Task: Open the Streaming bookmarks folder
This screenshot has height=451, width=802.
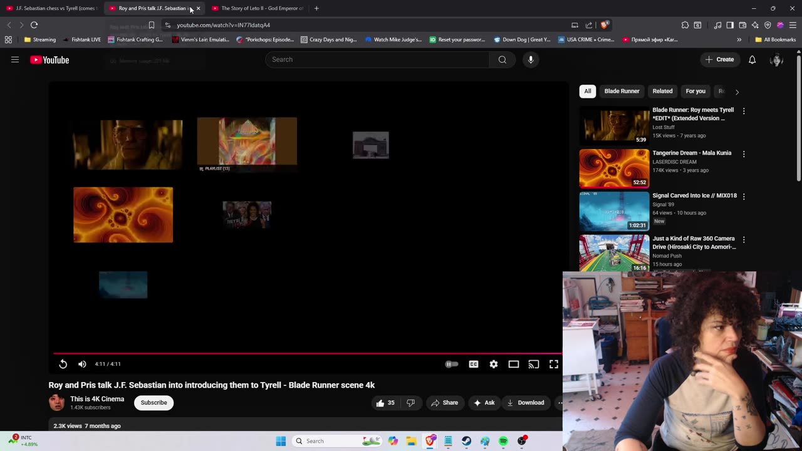Action: pos(40,39)
